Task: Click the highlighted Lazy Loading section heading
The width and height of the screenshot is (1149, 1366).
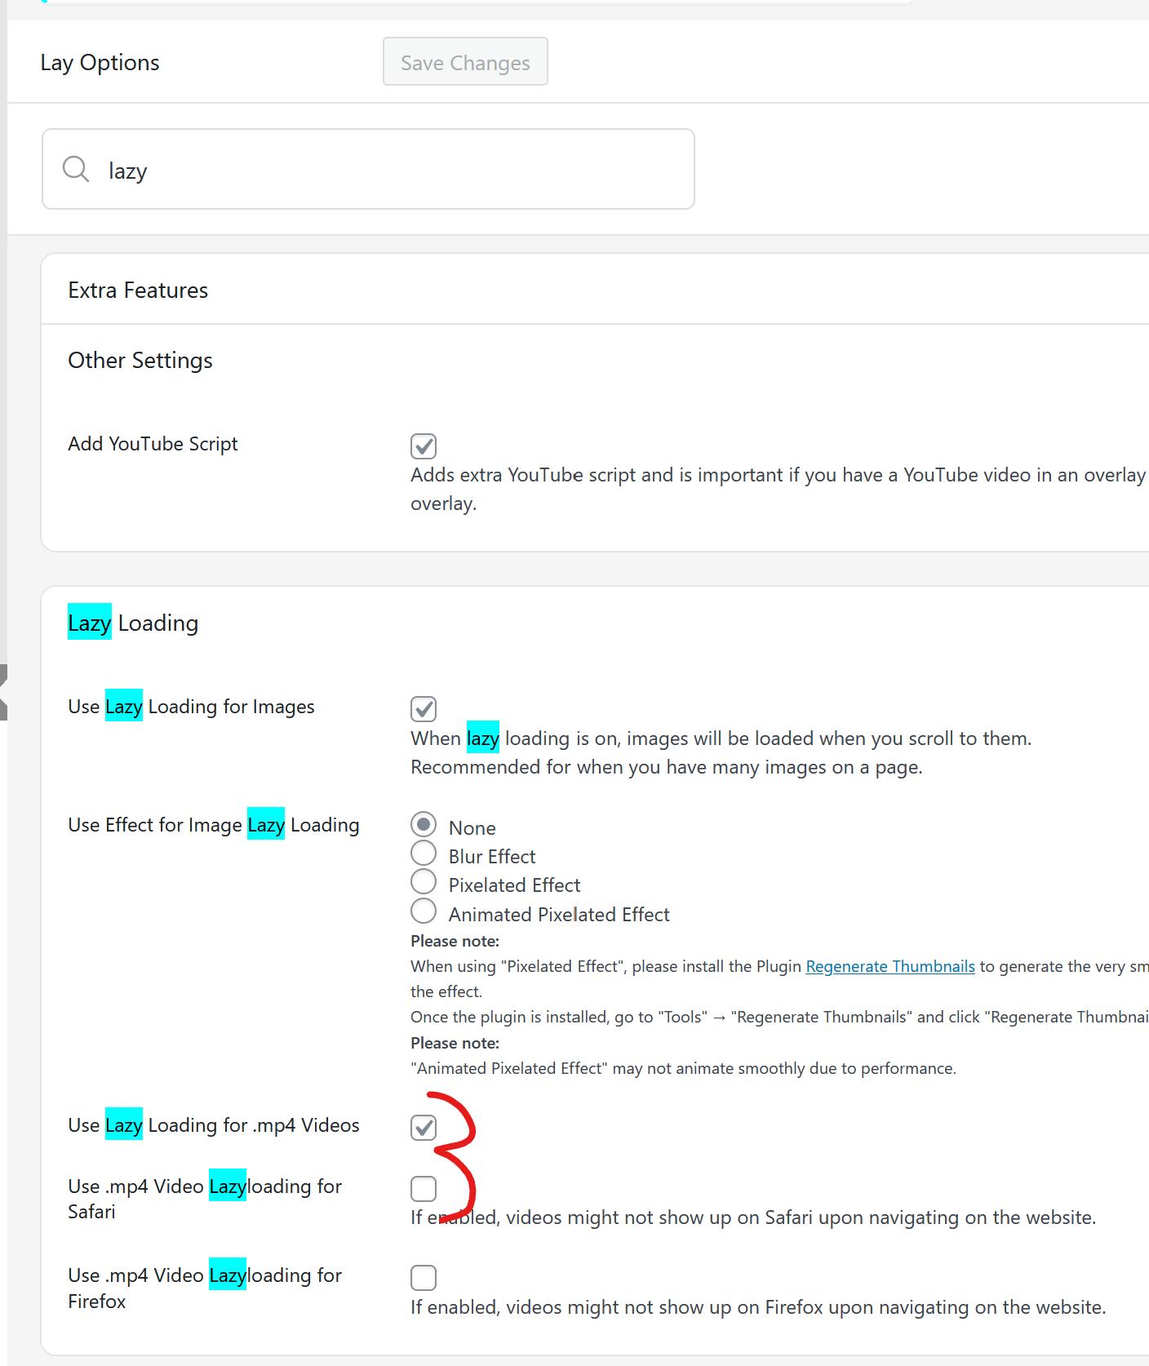Action: pyautogui.click(x=133, y=623)
